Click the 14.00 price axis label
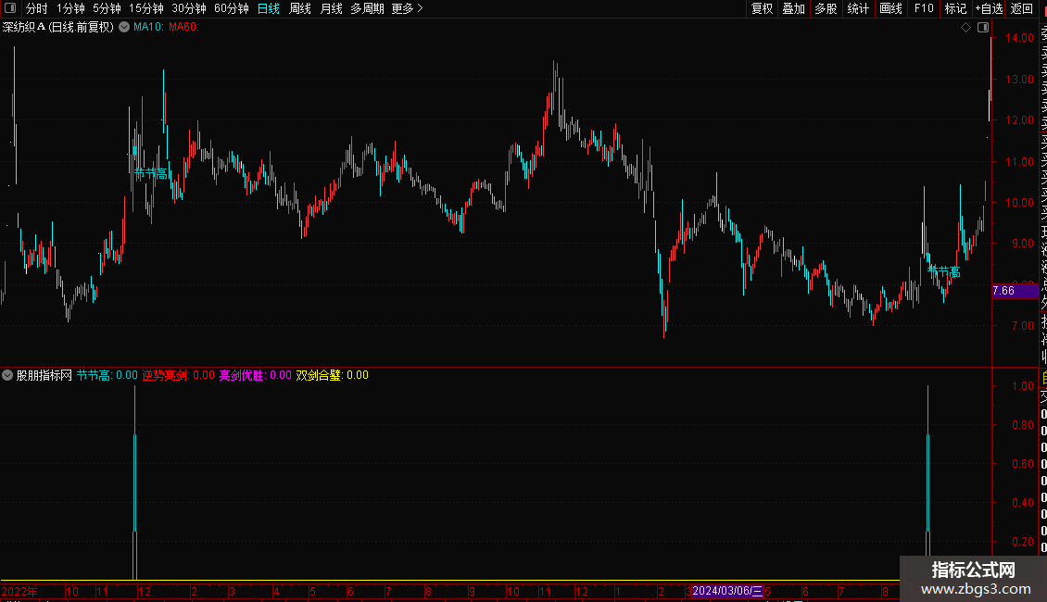The height and width of the screenshot is (602, 1047). tap(1019, 38)
